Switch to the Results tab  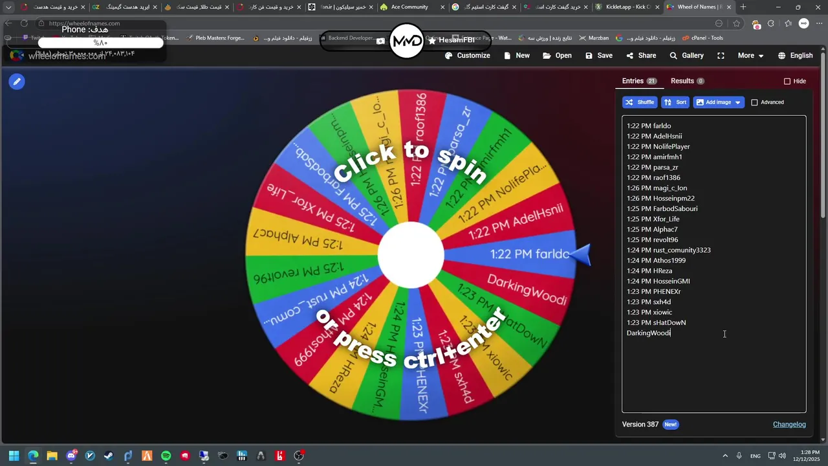click(687, 81)
